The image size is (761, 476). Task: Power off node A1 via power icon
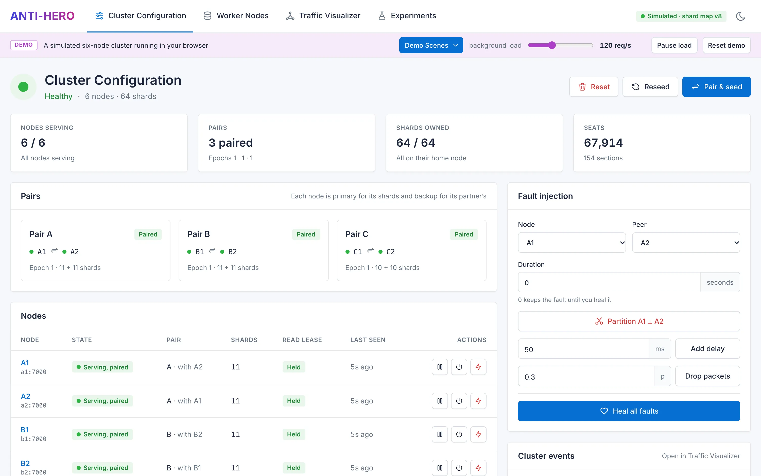click(459, 367)
